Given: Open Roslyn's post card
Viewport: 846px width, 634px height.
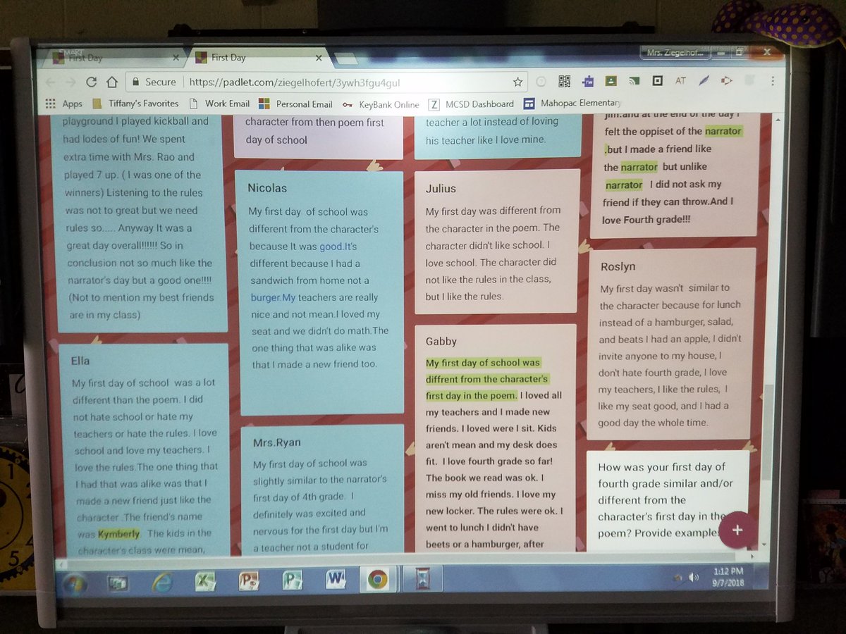Looking at the screenshot, I should 671,343.
